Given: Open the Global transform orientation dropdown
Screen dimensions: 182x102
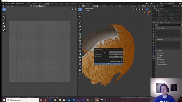Looking at the screenshot, I should (134, 6).
